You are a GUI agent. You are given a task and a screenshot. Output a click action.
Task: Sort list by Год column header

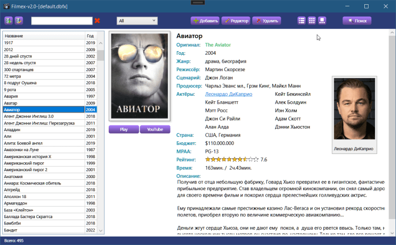(90, 36)
